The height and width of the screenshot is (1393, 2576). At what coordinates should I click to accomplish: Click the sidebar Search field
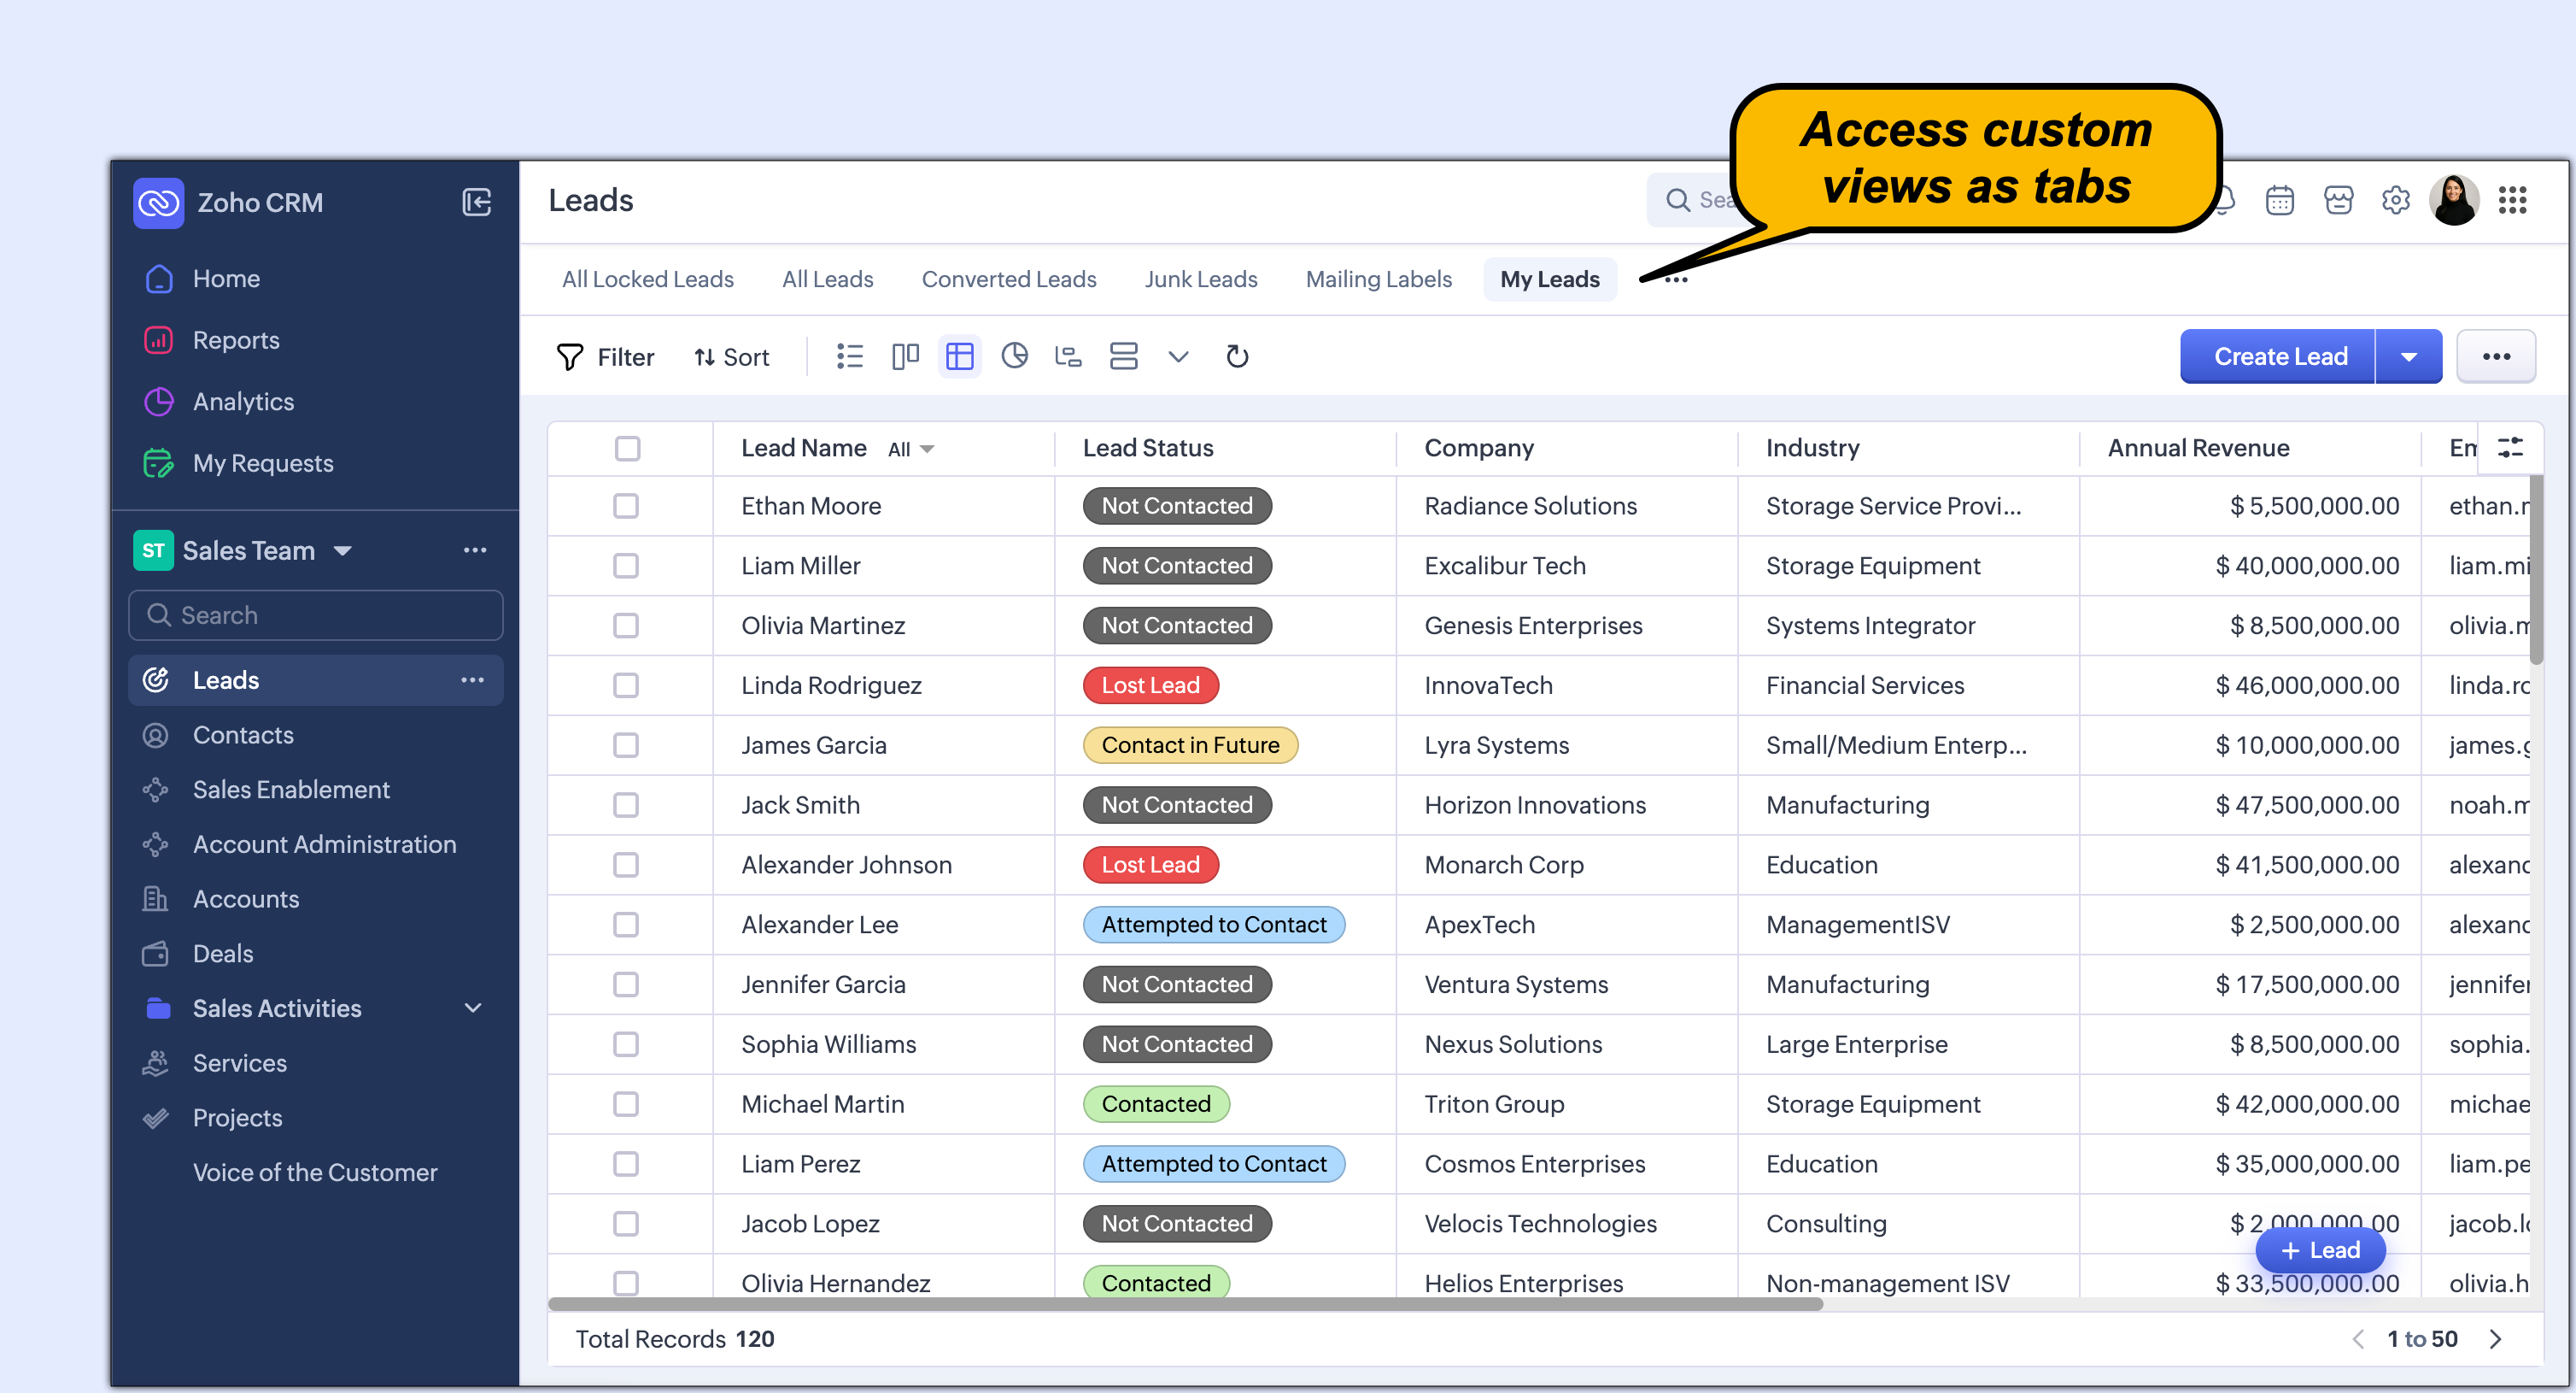316,615
